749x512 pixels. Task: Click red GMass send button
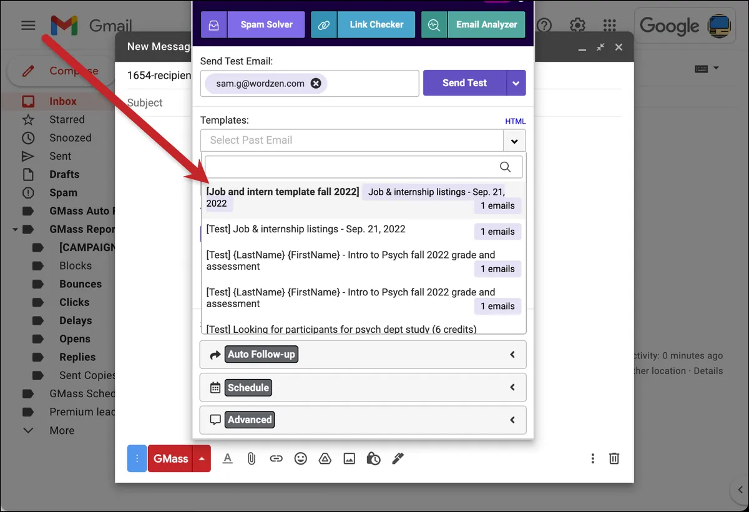[170, 458]
